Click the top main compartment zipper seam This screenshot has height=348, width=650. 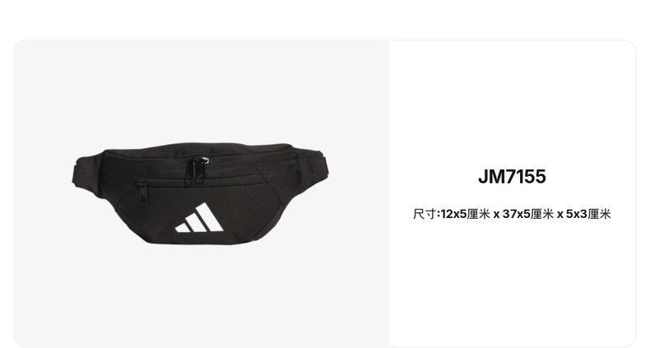199,160
